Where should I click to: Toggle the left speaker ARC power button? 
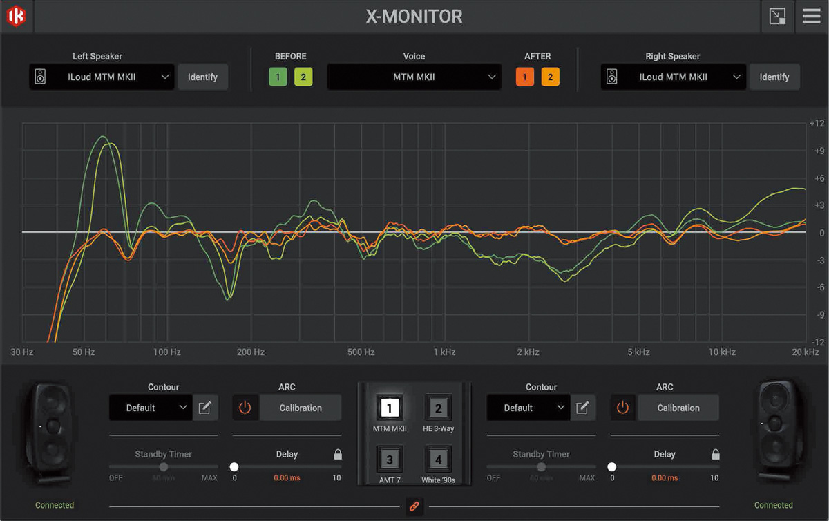[245, 408]
